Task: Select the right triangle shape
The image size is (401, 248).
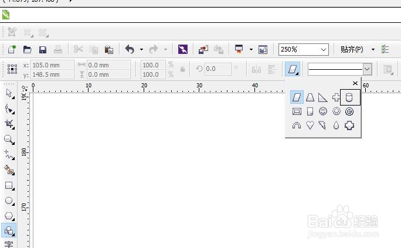Action: point(323,97)
